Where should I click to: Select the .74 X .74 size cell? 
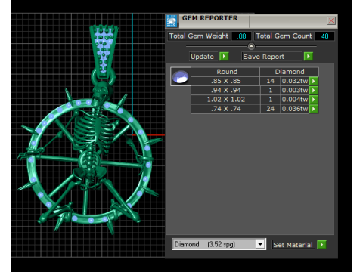(225, 109)
